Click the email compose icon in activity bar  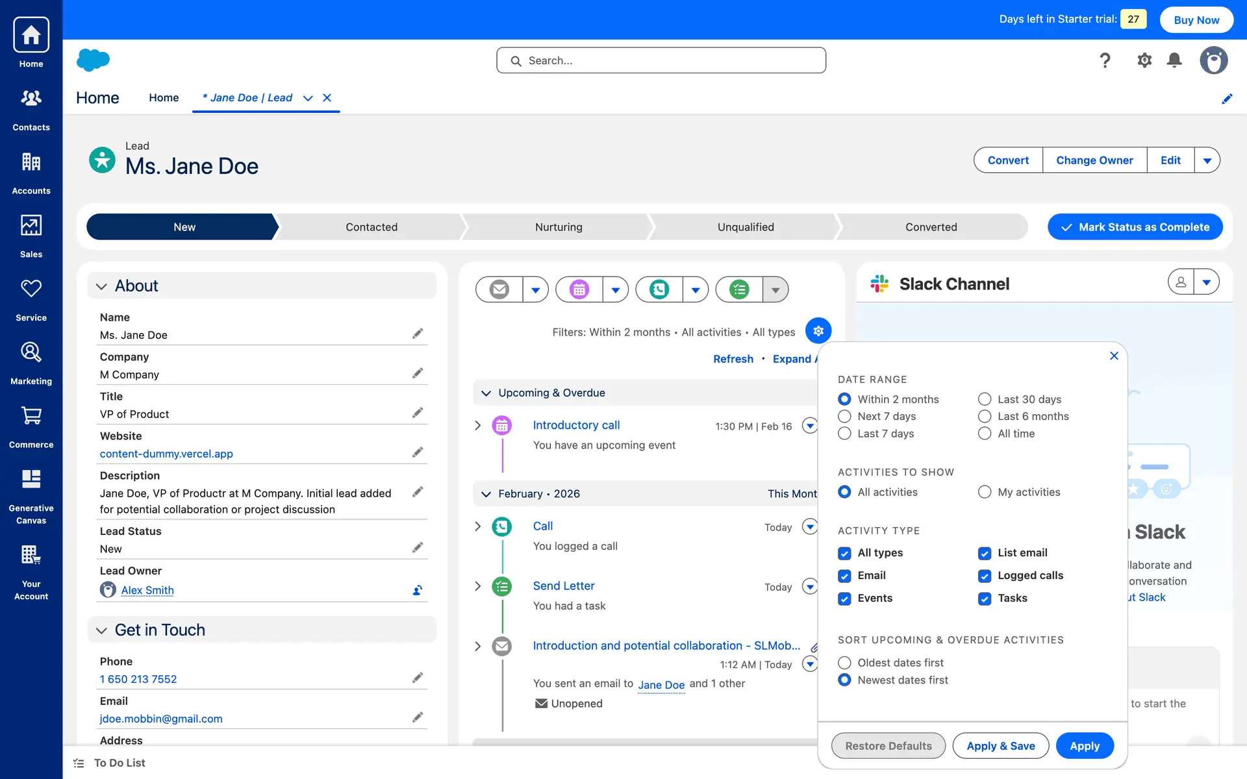[499, 290]
